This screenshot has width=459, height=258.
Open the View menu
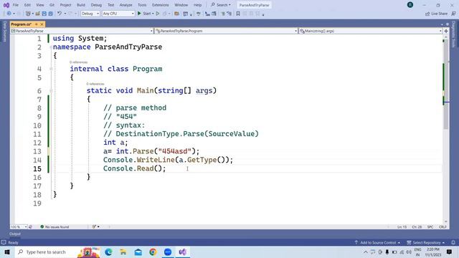[x=40, y=5]
